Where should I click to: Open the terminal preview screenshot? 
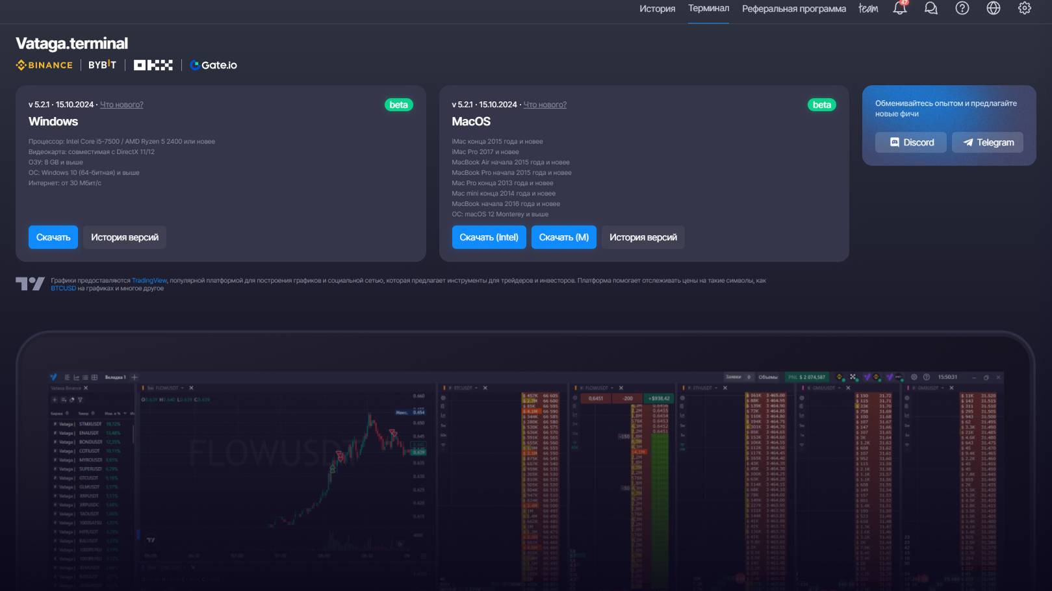[x=526, y=461]
